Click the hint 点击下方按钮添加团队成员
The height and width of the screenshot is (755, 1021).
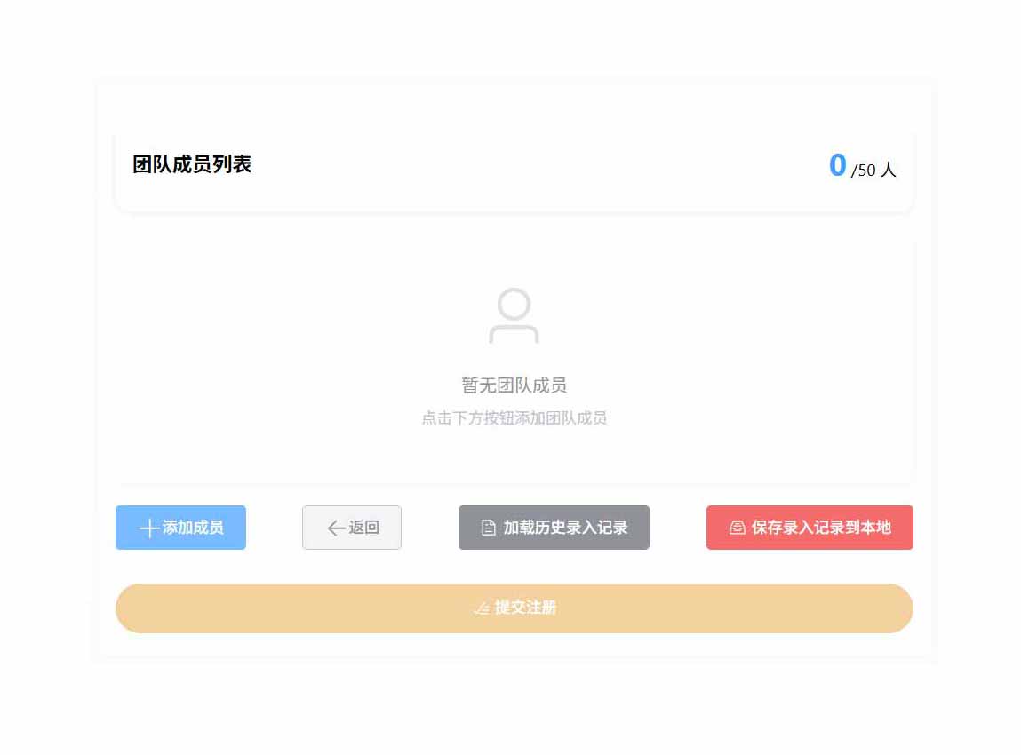pos(514,417)
